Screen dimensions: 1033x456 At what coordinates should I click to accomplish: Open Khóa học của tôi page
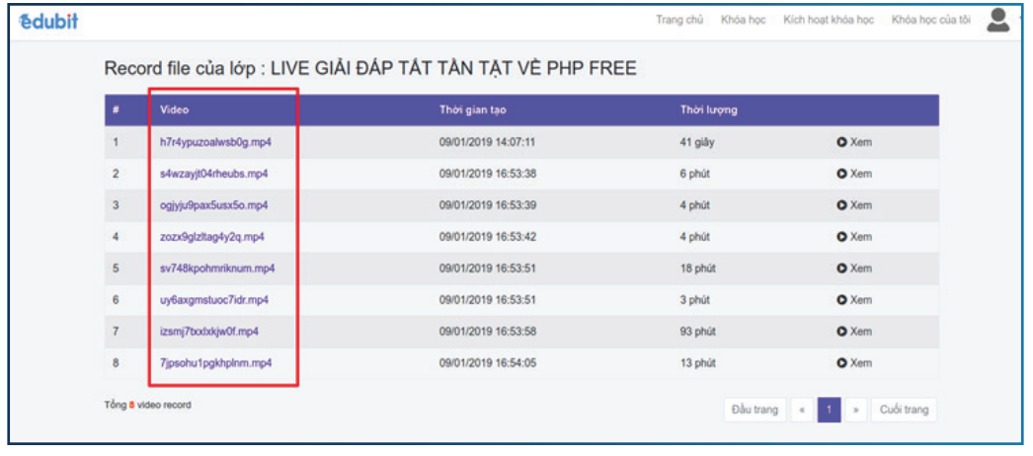click(931, 20)
